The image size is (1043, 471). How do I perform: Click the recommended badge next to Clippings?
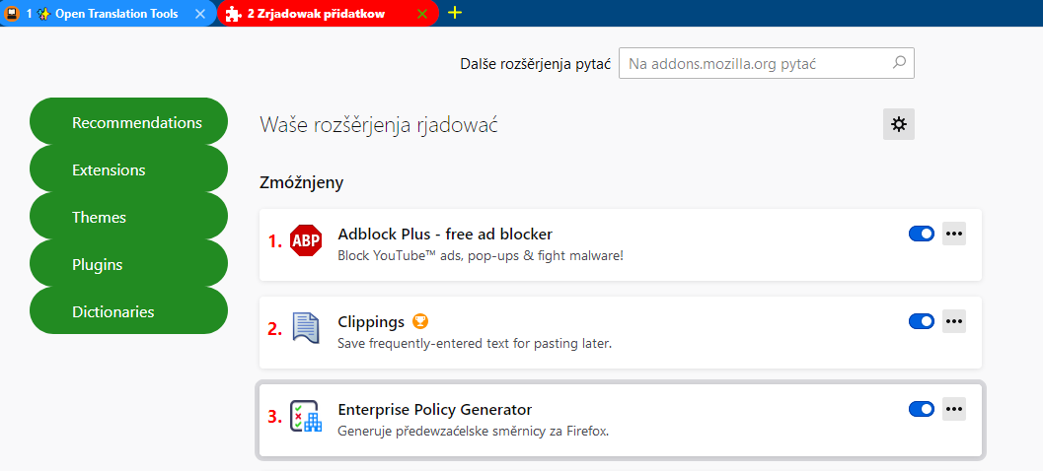click(421, 321)
